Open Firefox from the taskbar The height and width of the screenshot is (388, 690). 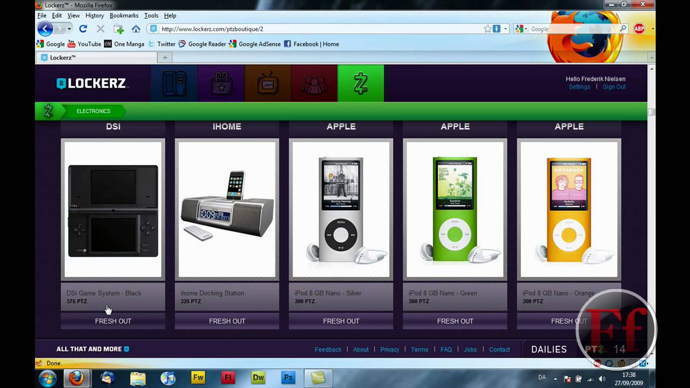click(77, 378)
